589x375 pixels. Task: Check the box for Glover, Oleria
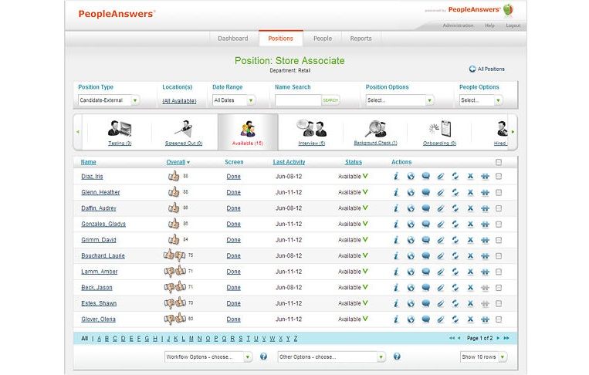click(x=499, y=319)
